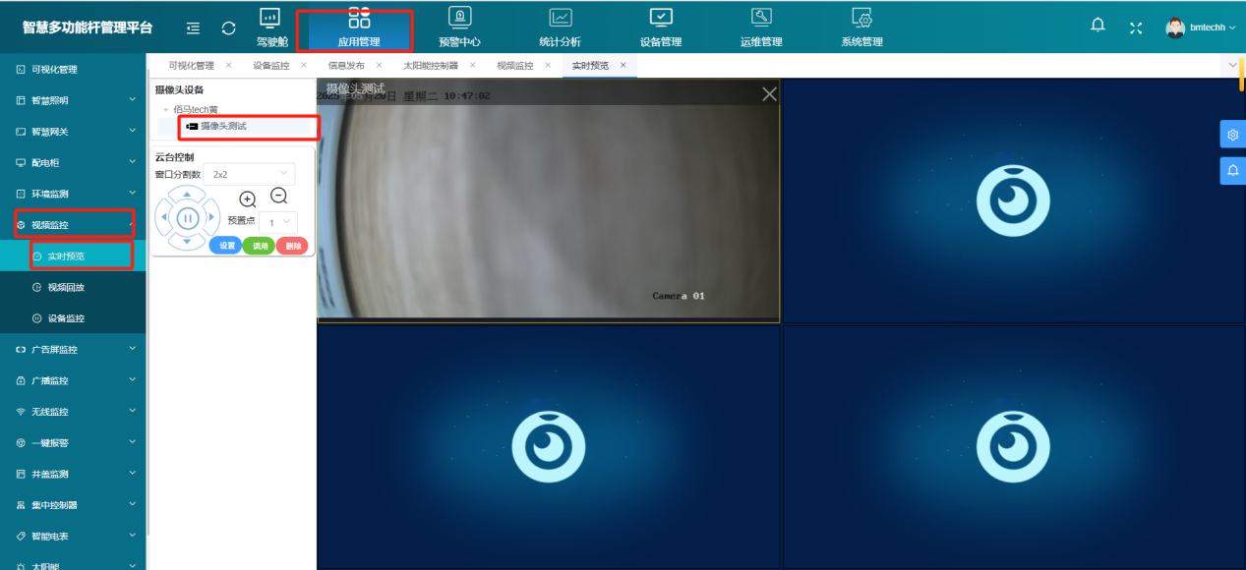The height and width of the screenshot is (570, 1246).
Task: Click the PTZ zoom-out magnifier icon
Action: click(279, 197)
